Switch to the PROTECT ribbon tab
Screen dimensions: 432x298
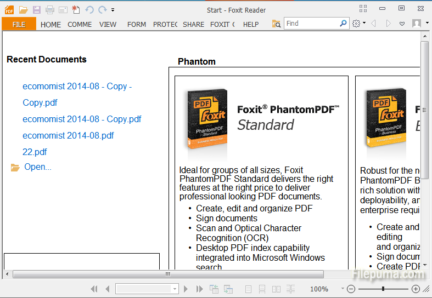click(165, 24)
